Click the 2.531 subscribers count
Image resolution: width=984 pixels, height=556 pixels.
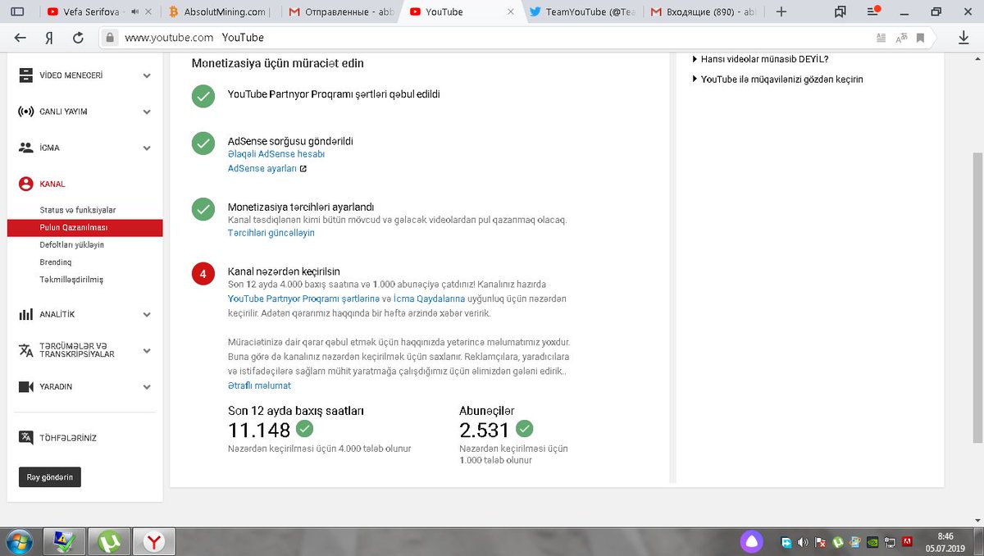[485, 430]
